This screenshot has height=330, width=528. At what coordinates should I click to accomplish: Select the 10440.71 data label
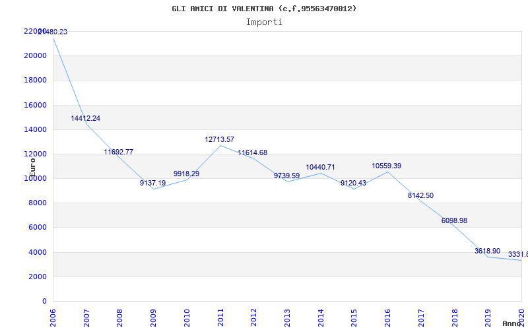320,167
